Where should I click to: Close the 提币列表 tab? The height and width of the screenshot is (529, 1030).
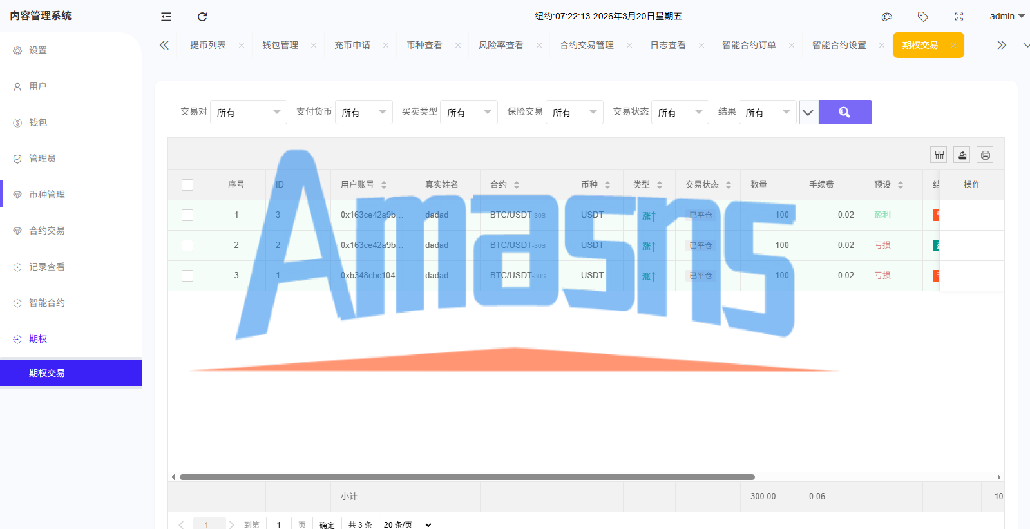pos(242,45)
